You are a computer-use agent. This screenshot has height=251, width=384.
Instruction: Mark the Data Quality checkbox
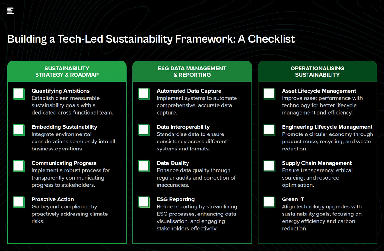(144, 166)
